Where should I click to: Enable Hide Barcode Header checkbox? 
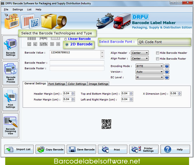[157, 53]
